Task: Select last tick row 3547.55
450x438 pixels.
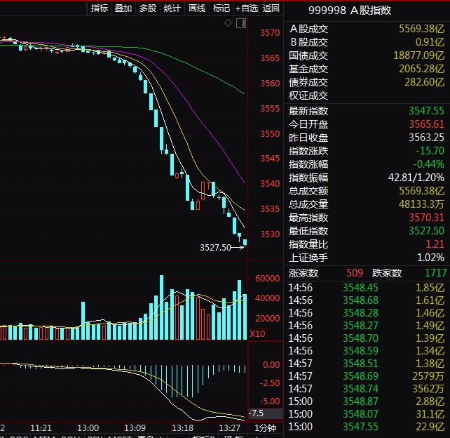Action: [367, 427]
